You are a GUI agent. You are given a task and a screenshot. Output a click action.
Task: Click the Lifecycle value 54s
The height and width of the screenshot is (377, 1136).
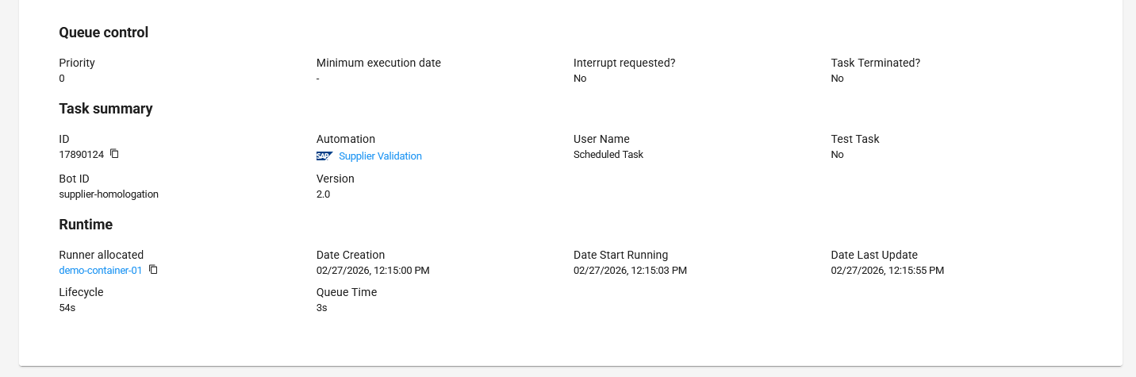[x=67, y=308]
